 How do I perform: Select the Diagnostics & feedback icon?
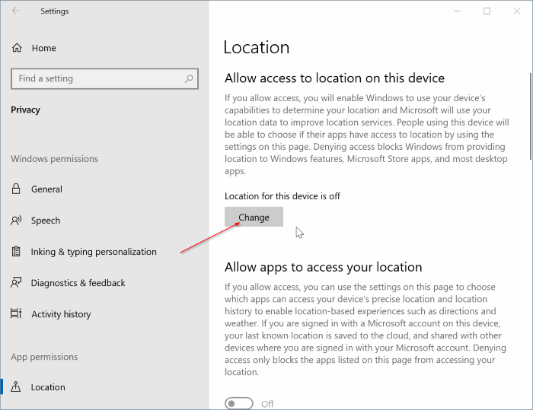[x=16, y=283]
